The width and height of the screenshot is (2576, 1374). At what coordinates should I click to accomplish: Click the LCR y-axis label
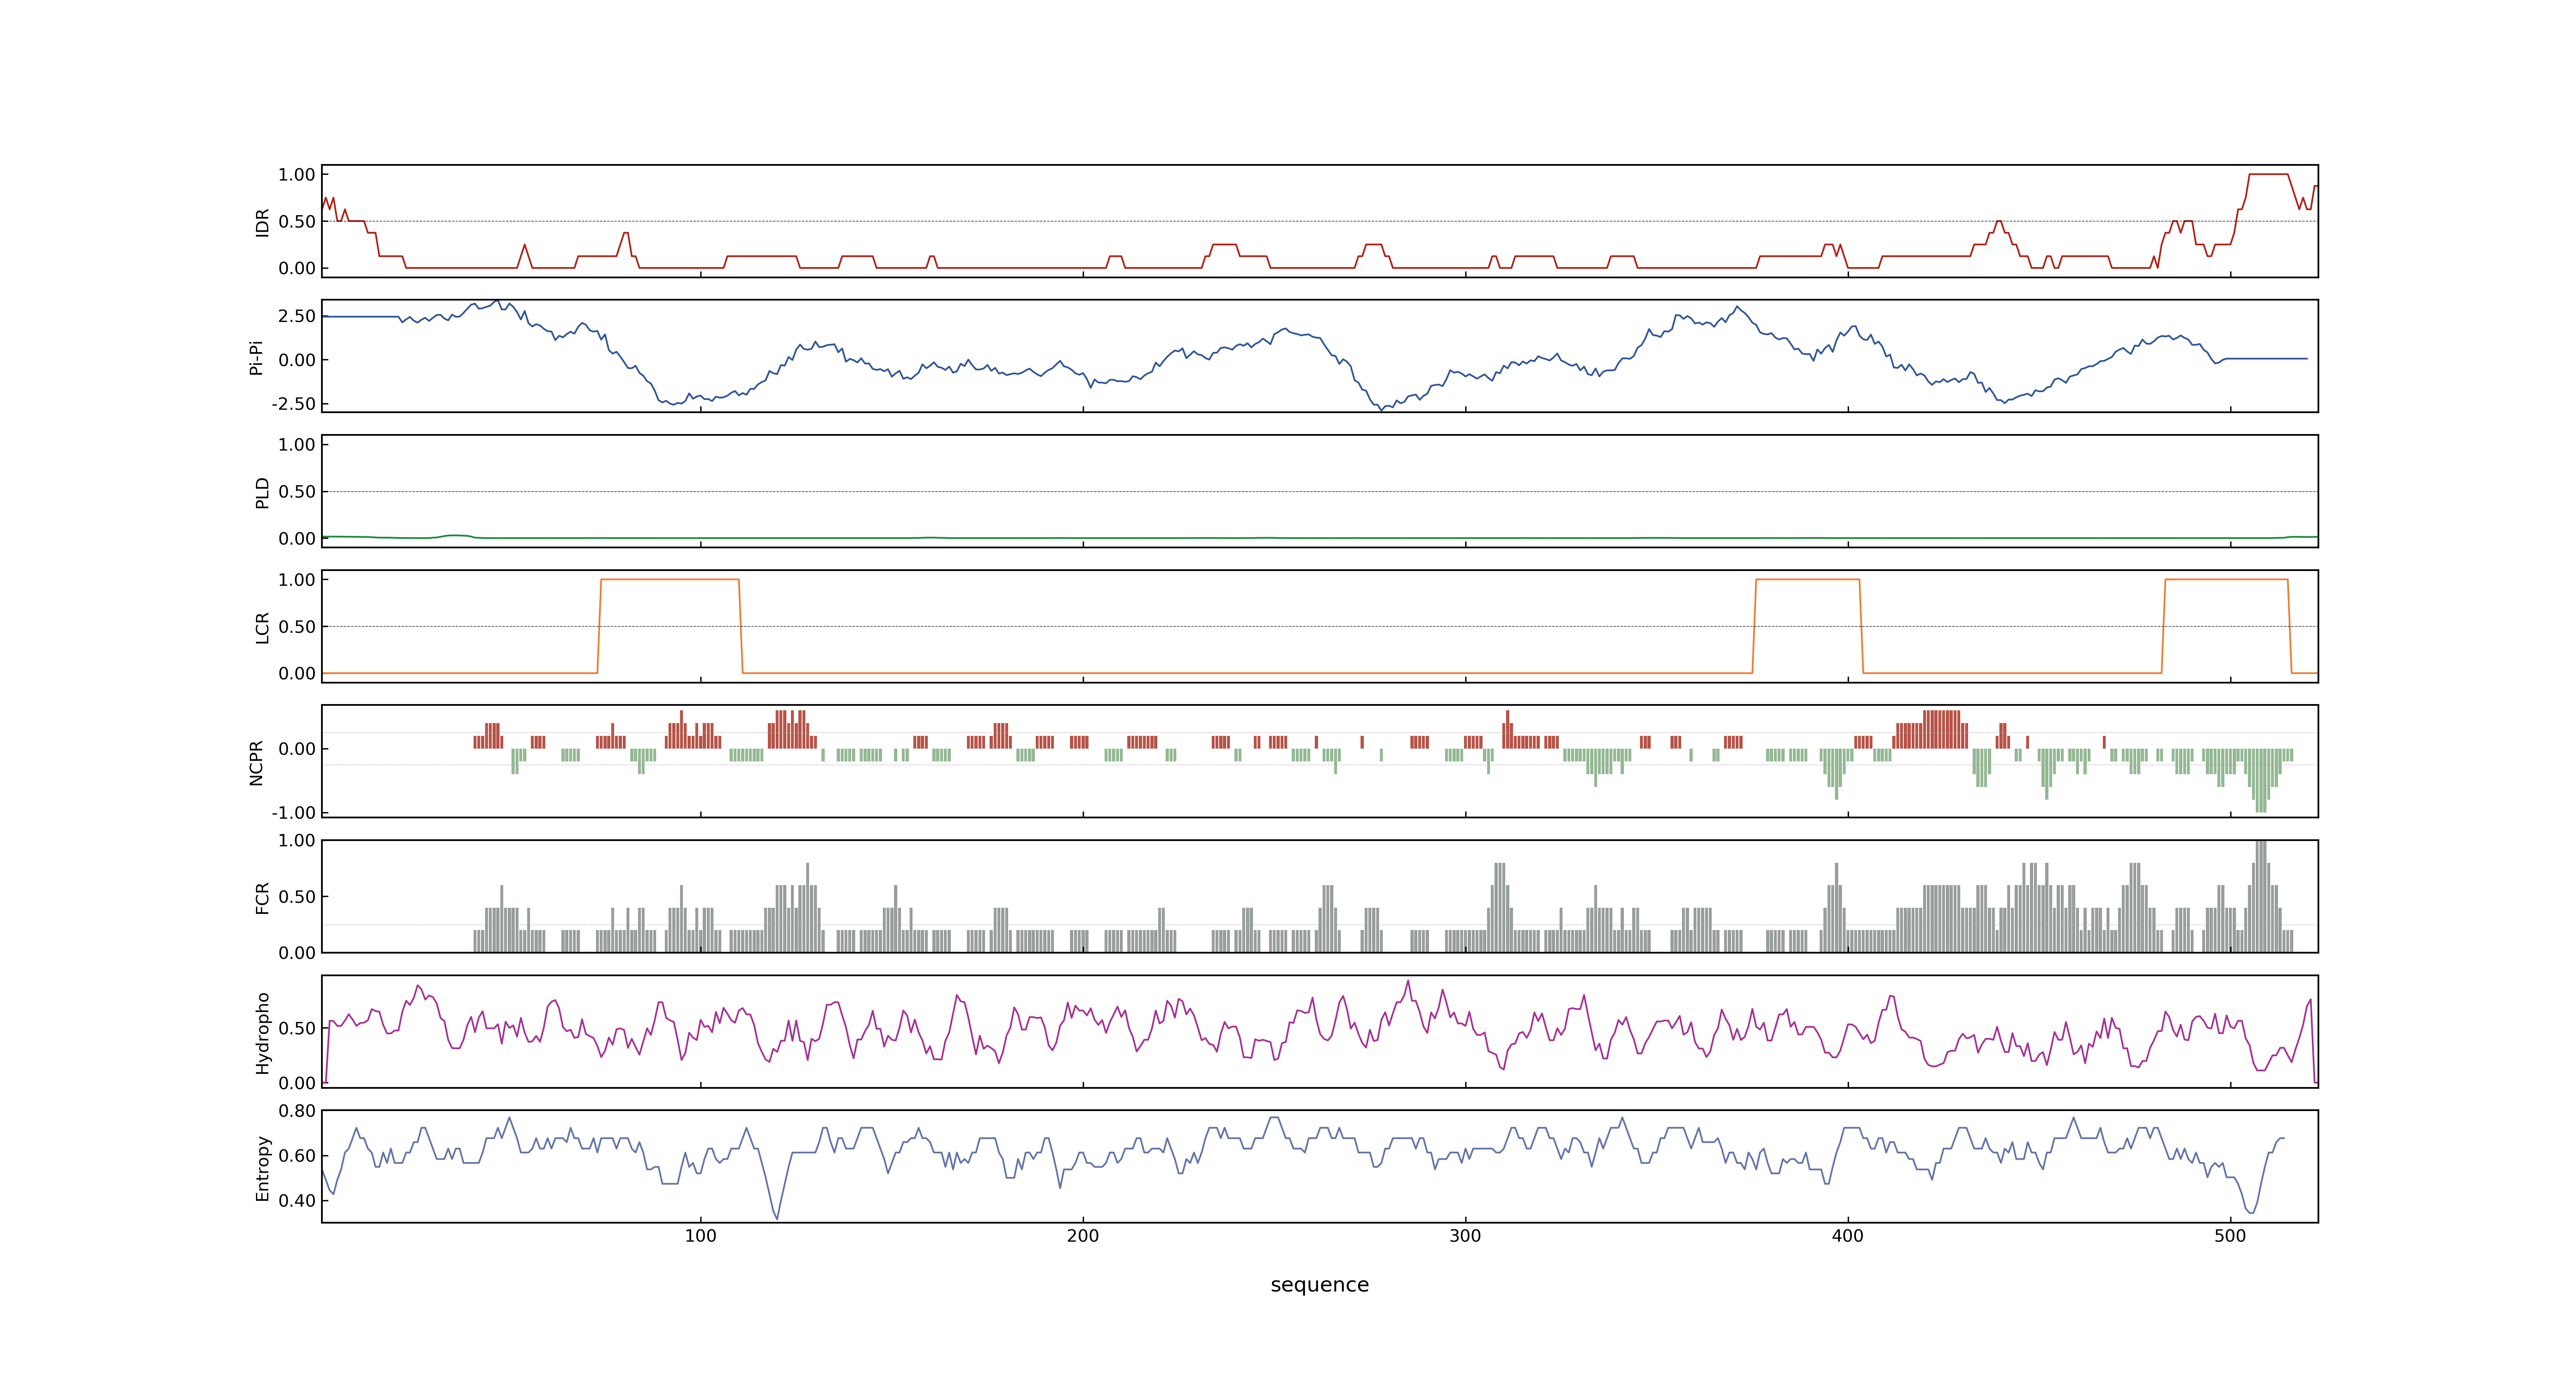262,627
